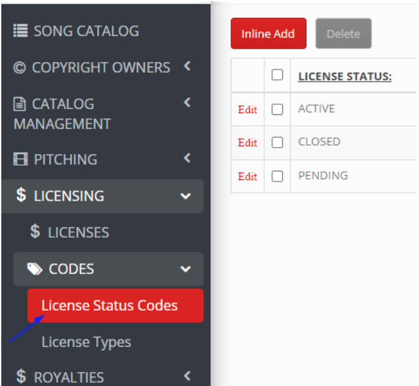Tick the PENDING status row checkbox
The height and width of the screenshot is (386, 419).
(x=277, y=176)
